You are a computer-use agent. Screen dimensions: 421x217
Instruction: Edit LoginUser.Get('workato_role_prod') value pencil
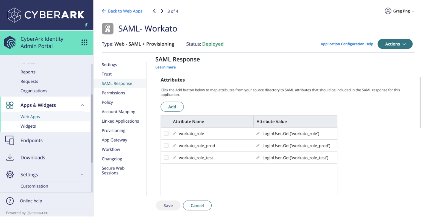[x=258, y=145]
